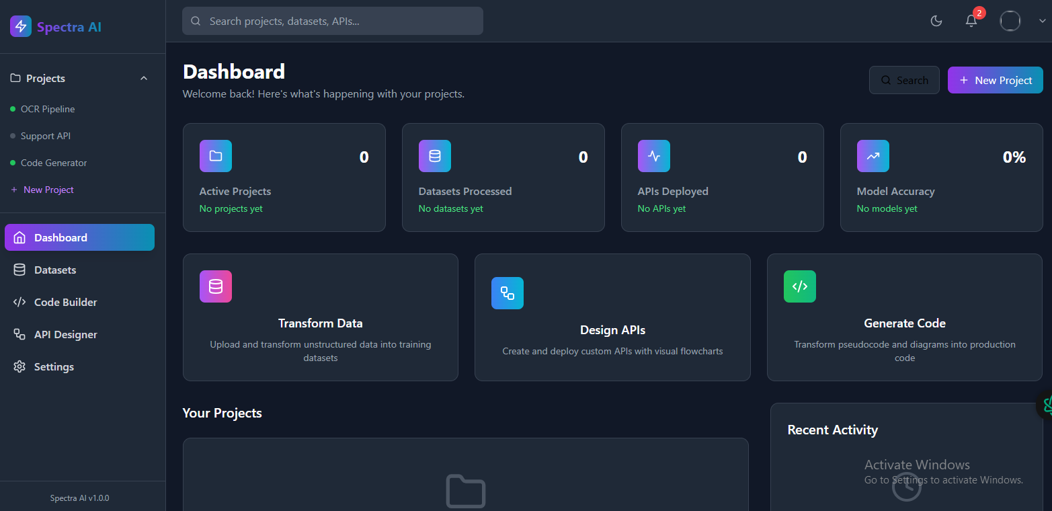This screenshot has height=511, width=1052.
Task: Open the Transform Data card title
Action: coord(321,323)
